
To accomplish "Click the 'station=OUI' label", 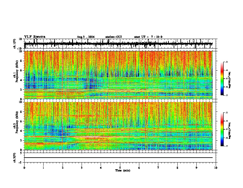I will pyautogui.click(x=114, y=37).
